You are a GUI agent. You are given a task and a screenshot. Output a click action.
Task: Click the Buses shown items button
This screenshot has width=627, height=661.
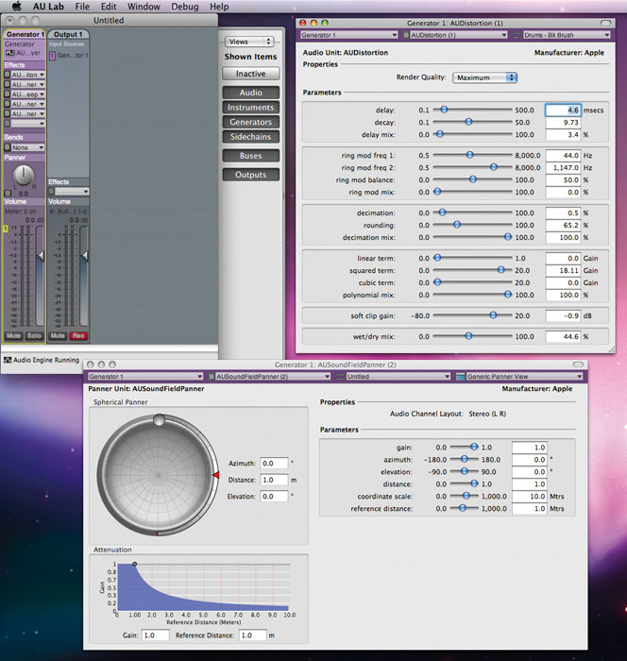click(251, 156)
